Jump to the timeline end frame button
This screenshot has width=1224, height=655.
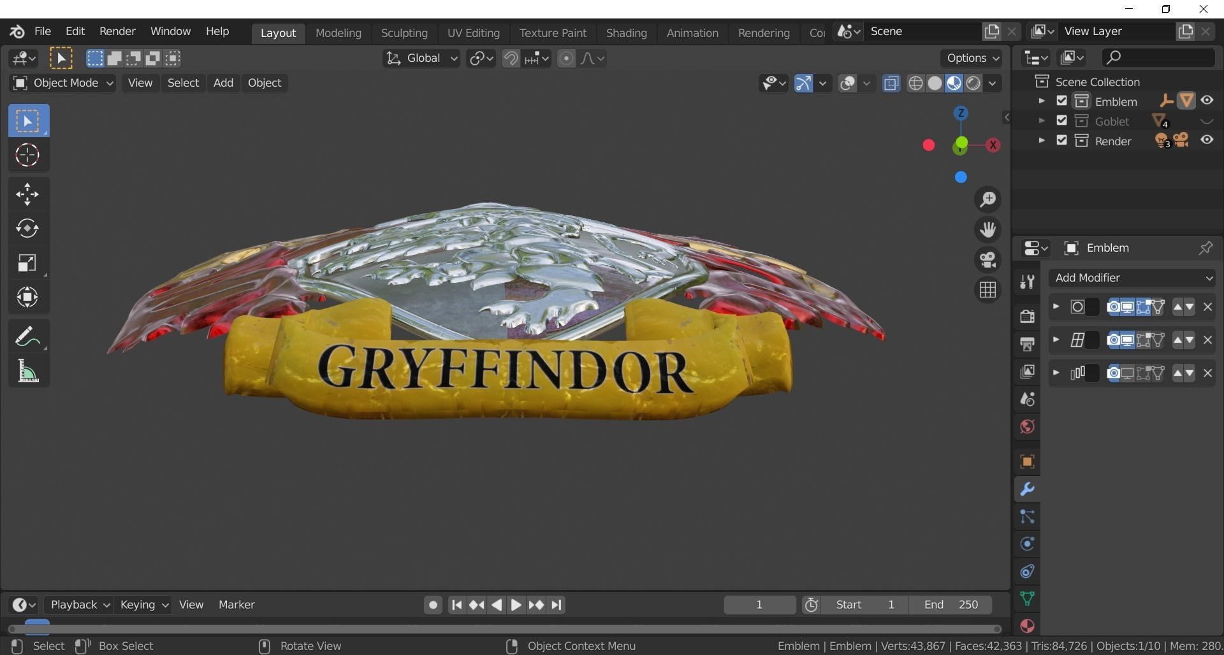(557, 605)
